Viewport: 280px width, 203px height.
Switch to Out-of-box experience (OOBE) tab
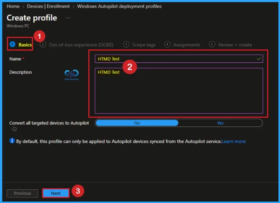coord(77,44)
